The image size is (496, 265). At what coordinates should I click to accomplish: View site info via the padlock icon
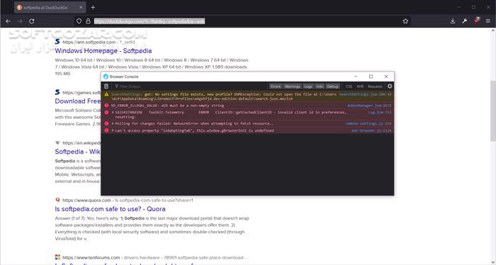click(x=89, y=21)
